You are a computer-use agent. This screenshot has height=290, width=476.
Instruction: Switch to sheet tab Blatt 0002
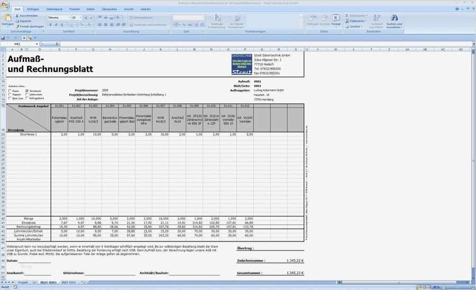click(x=69, y=283)
